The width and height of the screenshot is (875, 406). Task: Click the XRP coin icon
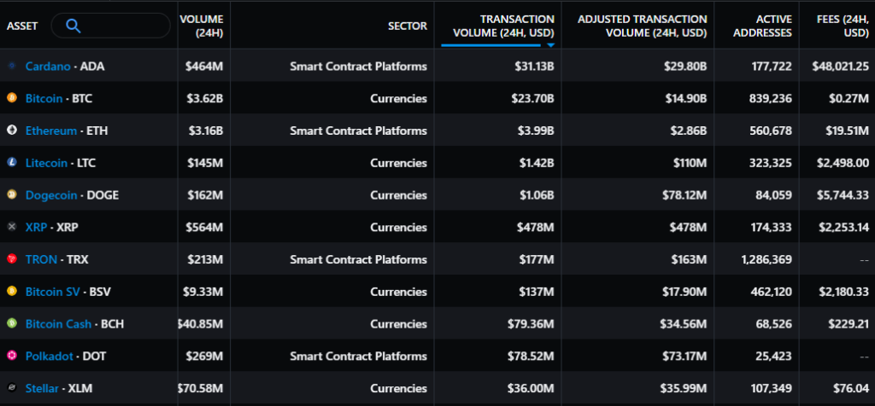click(x=12, y=227)
